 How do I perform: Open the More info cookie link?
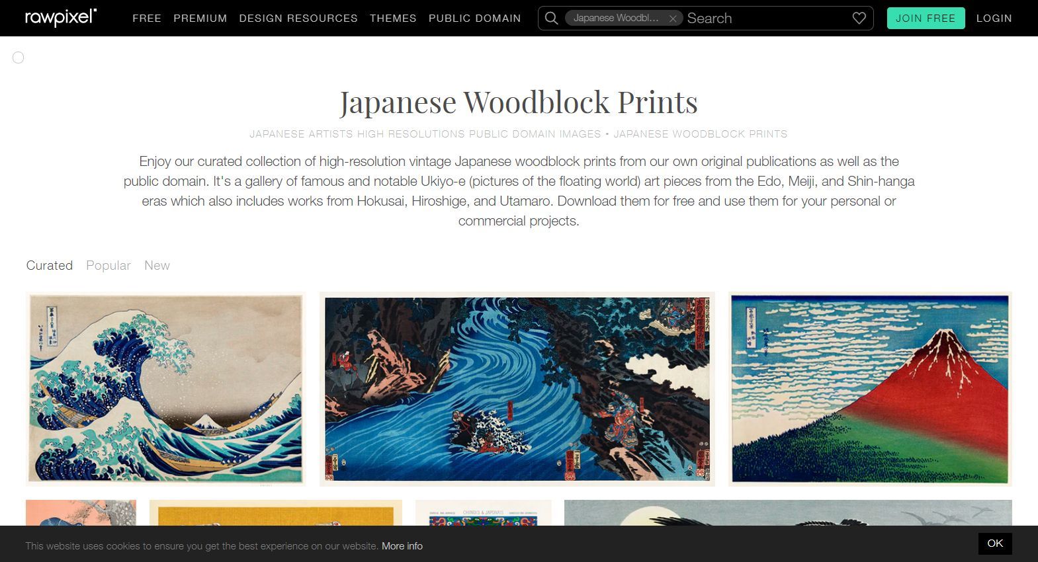click(402, 546)
